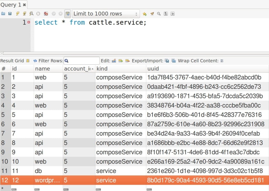This screenshot has height=191, width=269.
Task: Close the Query 1 tab
Action: 24,5
